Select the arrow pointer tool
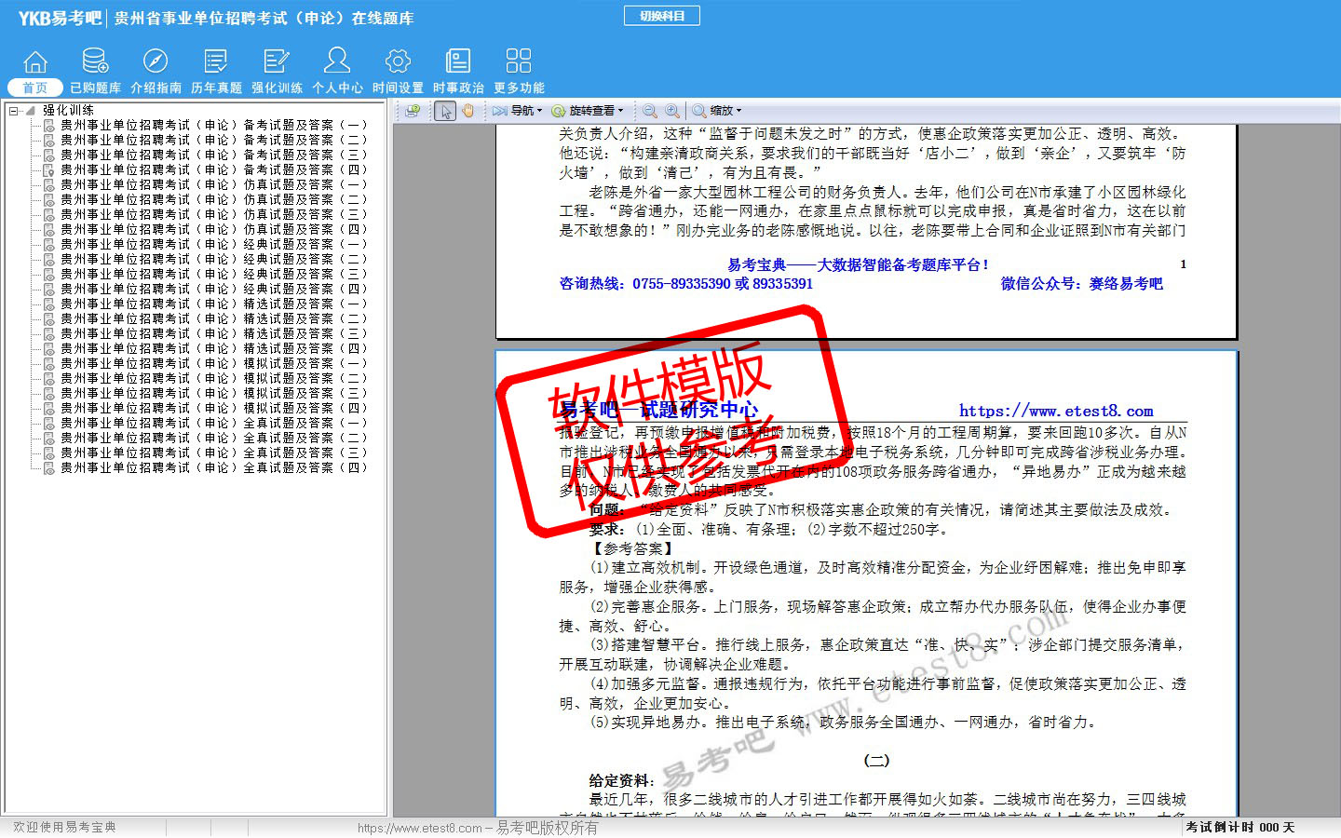 [445, 111]
